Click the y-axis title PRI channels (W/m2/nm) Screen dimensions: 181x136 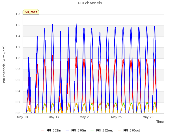4,64
